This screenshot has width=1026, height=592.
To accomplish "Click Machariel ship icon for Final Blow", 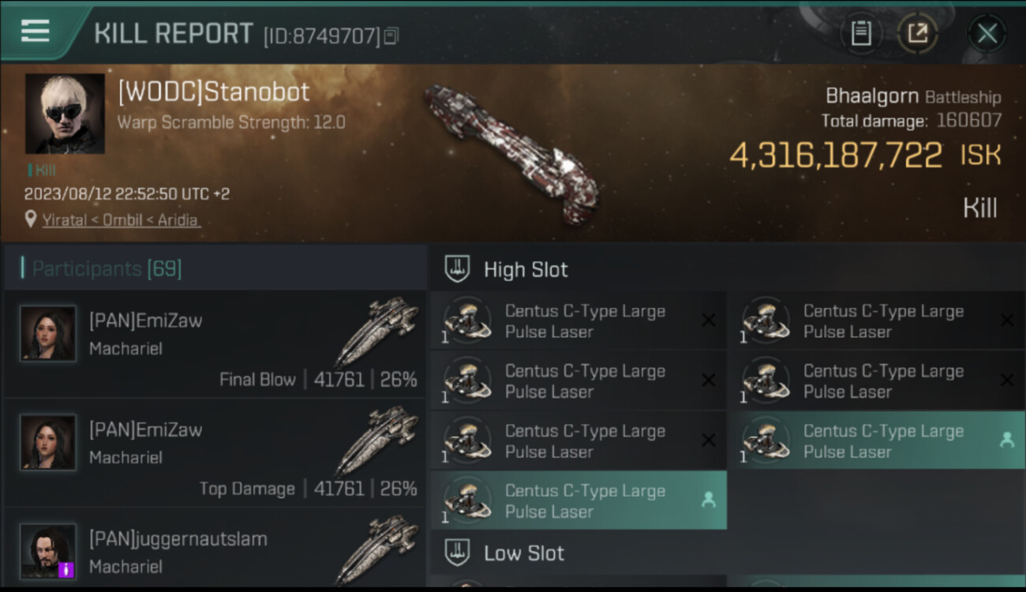I will (x=376, y=332).
